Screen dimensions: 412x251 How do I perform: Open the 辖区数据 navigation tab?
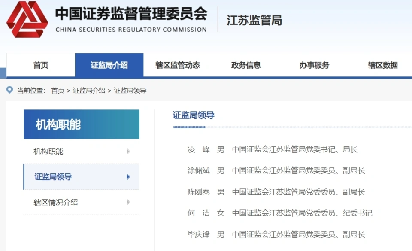click(382, 65)
